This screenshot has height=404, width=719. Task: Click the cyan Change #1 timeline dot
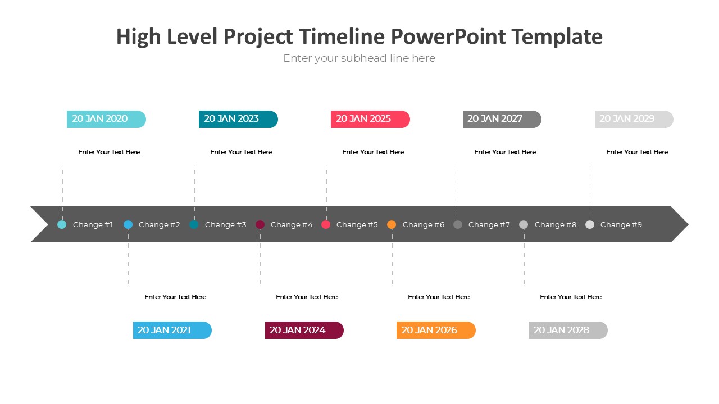[62, 224]
